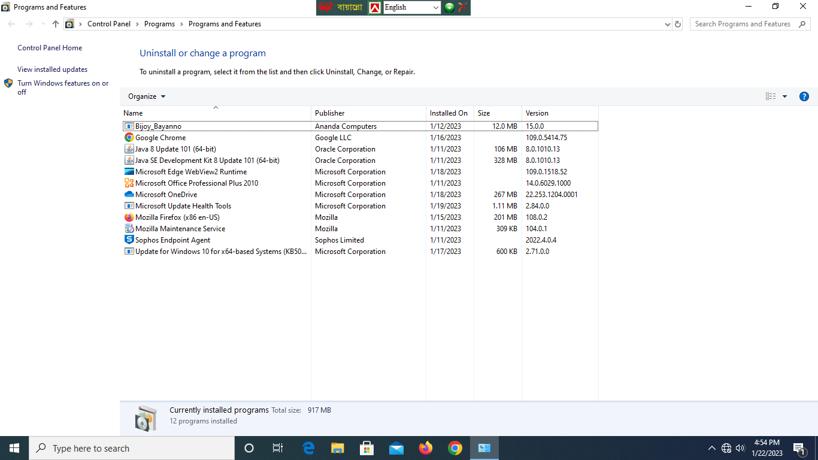Click the Bijoy toolbar green download icon
818x460 pixels.
pyautogui.click(x=449, y=7)
